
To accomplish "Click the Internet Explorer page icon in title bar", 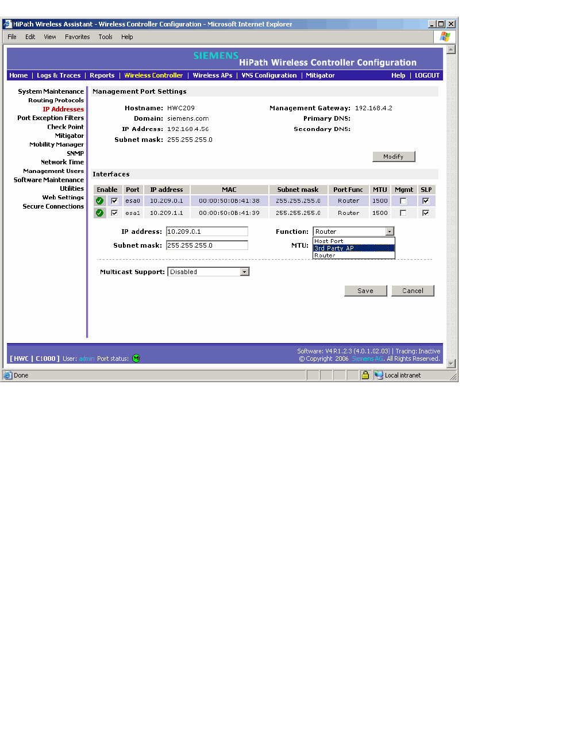I will (x=7, y=24).
